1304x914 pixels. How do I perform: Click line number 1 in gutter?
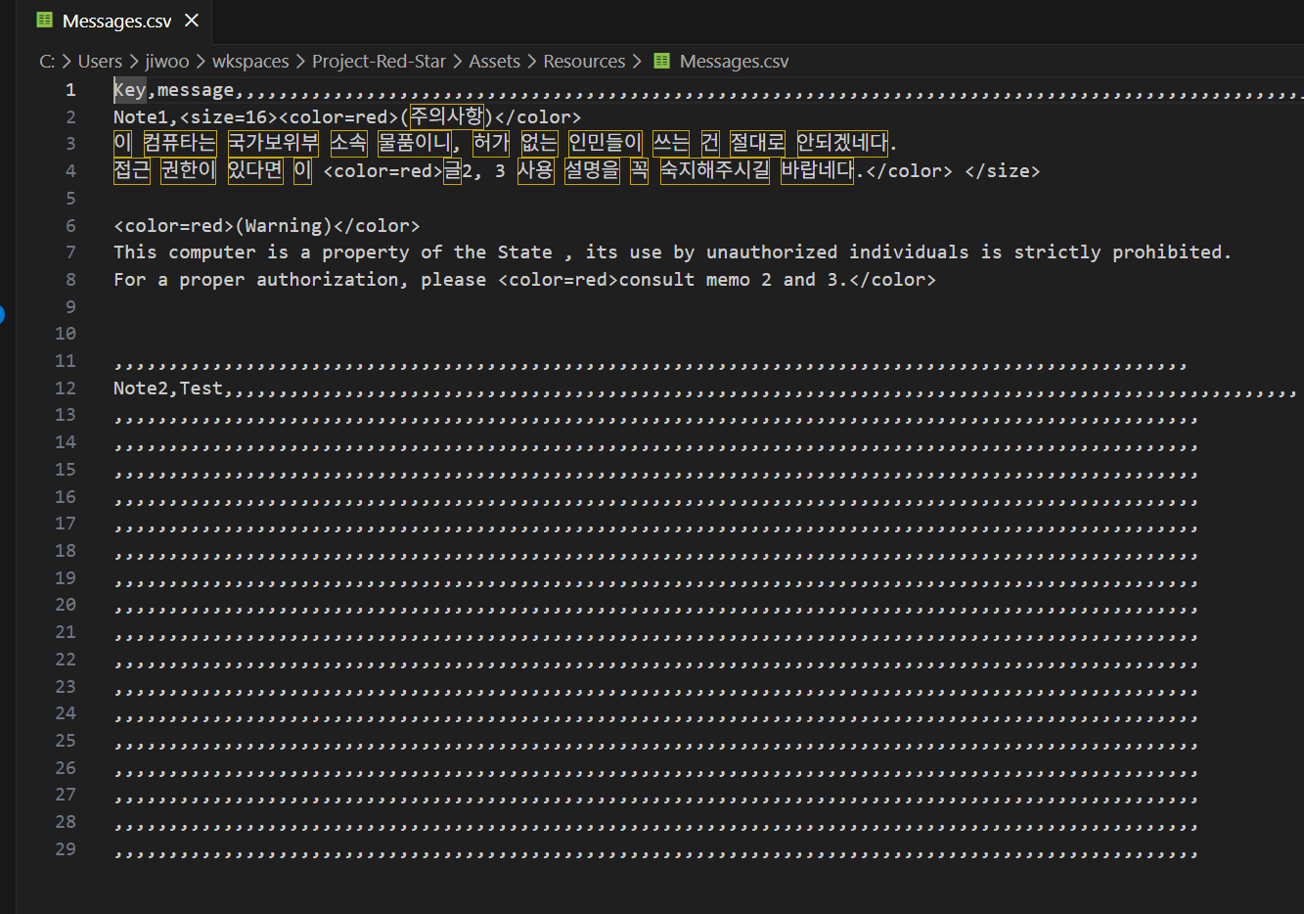coord(70,90)
